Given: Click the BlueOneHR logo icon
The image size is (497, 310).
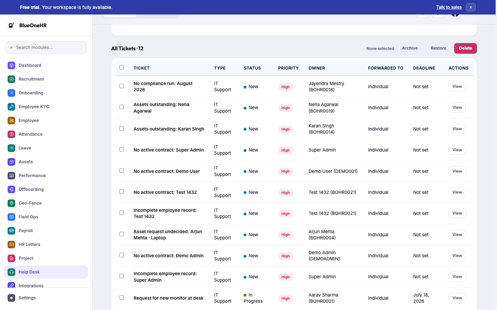Looking at the screenshot, I should [11, 25].
